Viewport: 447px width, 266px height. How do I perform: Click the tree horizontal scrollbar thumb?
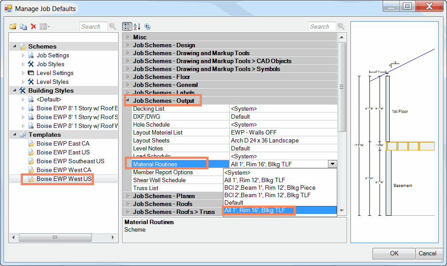click(x=55, y=237)
